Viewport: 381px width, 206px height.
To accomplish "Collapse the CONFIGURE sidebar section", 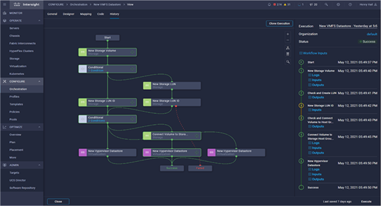I will click(39, 81).
